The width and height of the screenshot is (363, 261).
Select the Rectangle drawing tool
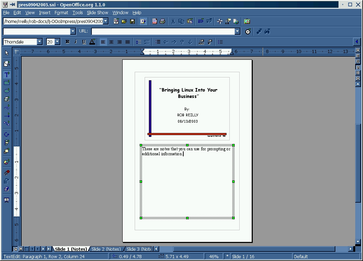[x=7, y=83]
